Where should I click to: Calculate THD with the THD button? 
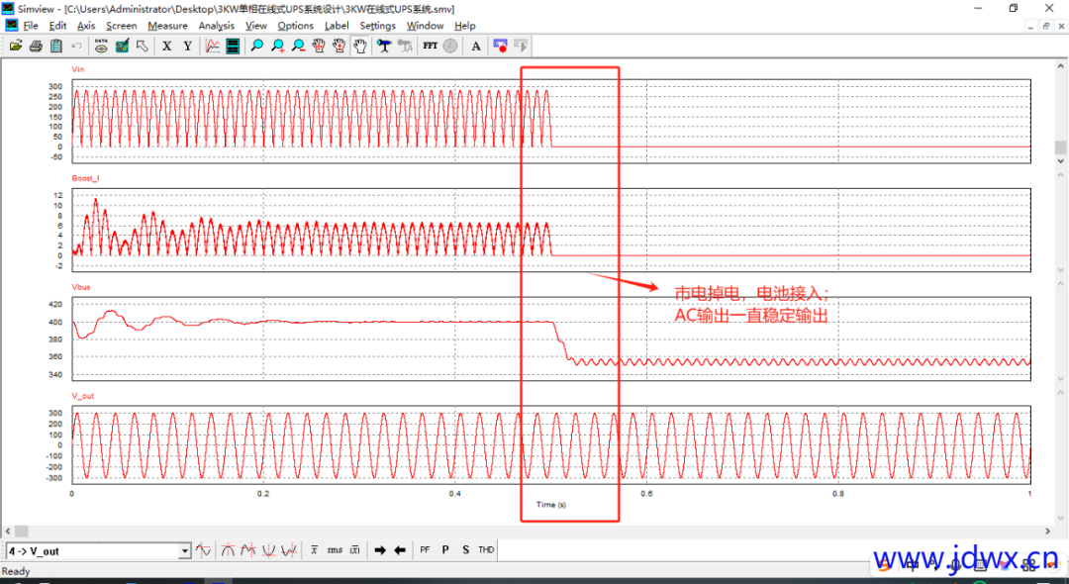[x=486, y=550]
